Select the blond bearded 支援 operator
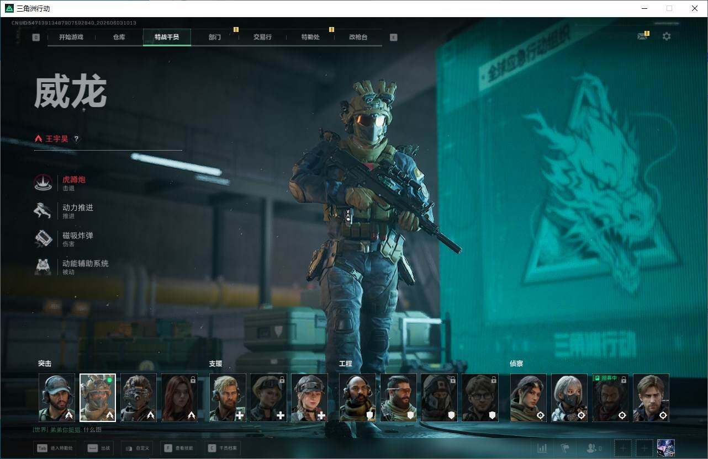 (x=228, y=398)
